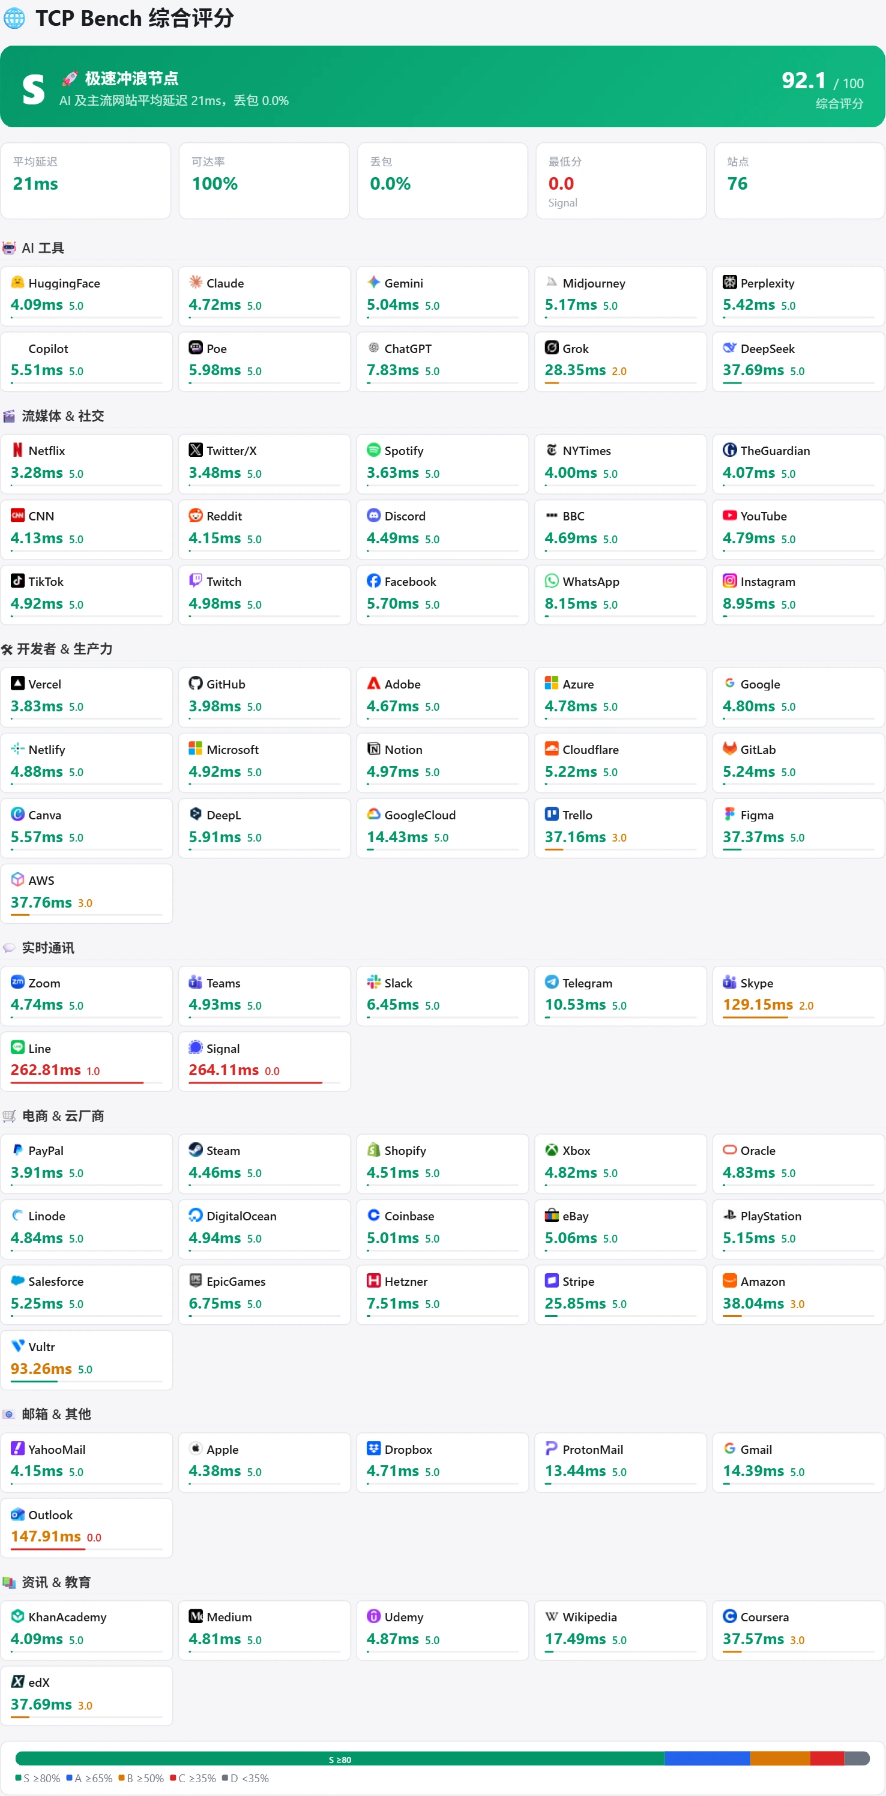Screen dimensions: 886x1796
Task: Click the YouTube play icon
Action: coord(729,515)
